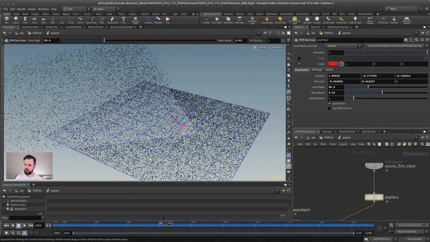Adjust the Air Resistance parameter slider

[386, 98]
